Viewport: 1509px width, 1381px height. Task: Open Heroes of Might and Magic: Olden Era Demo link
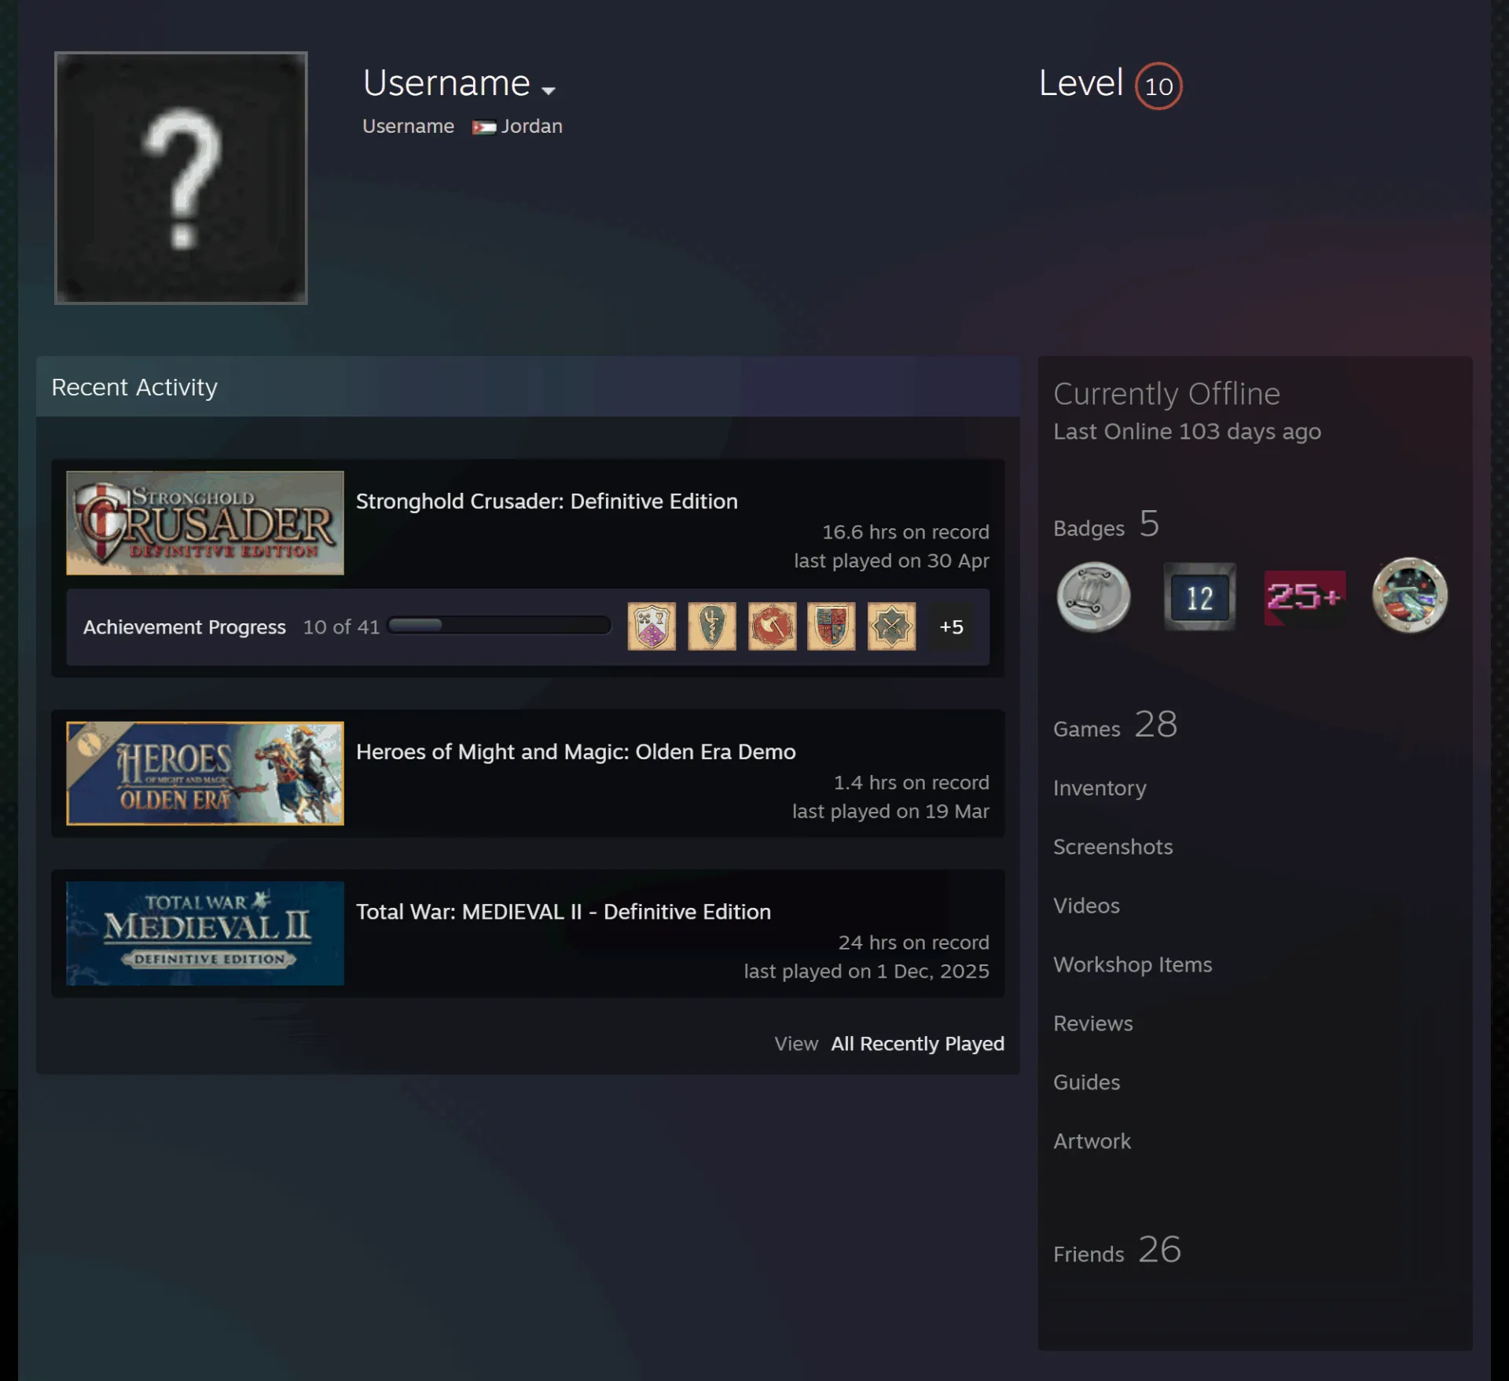tap(576, 752)
